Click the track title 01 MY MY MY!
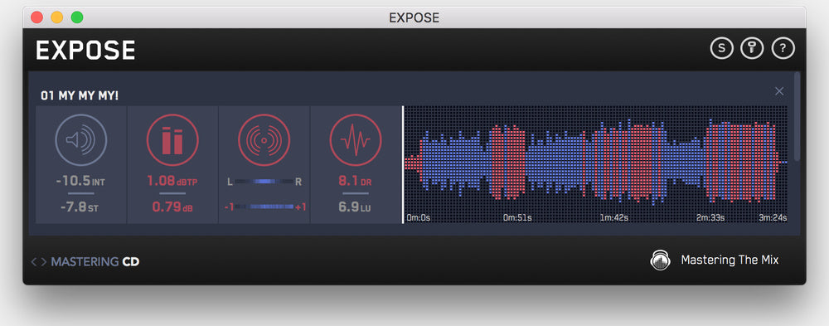Viewport: 829px width, 326px height. [x=80, y=96]
